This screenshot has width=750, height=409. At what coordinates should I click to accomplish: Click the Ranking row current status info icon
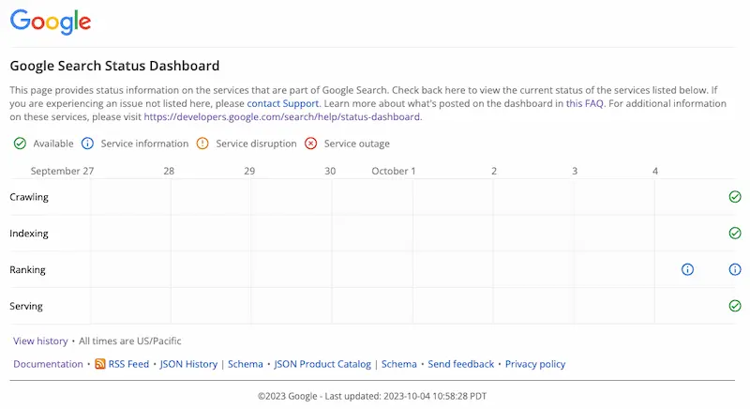point(735,269)
